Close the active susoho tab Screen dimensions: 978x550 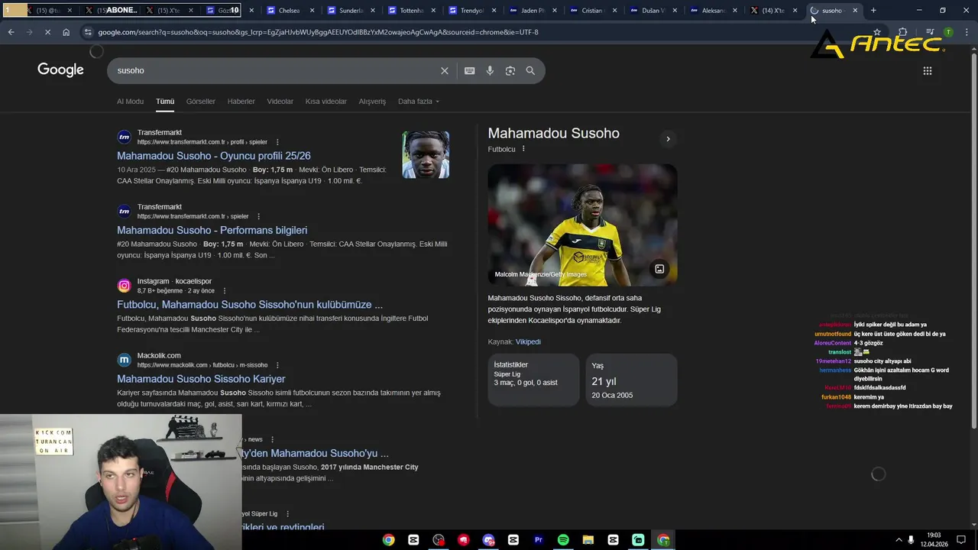855,10
